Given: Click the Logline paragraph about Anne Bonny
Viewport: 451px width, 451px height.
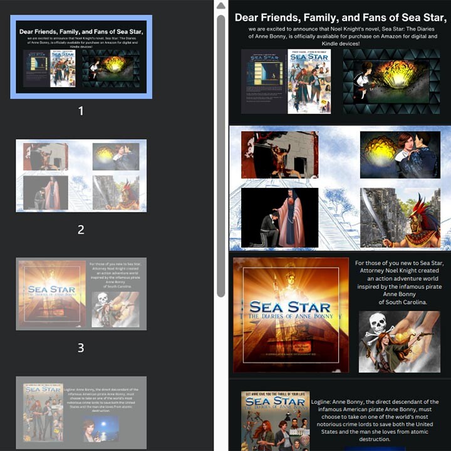Looking at the screenshot, I should [x=375, y=420].
